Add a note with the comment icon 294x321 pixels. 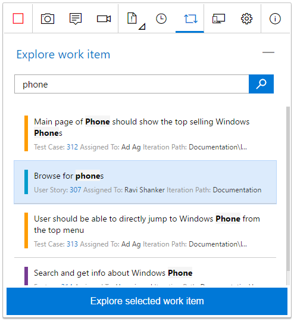click(76, 18)
